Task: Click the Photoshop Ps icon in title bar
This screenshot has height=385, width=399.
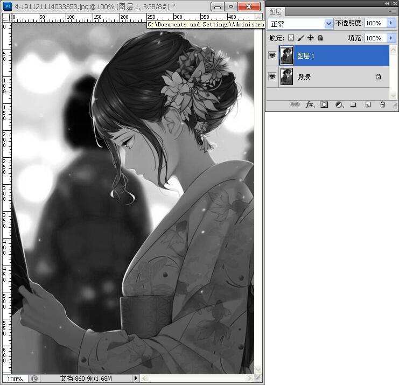Action: [x=8, y=6]
